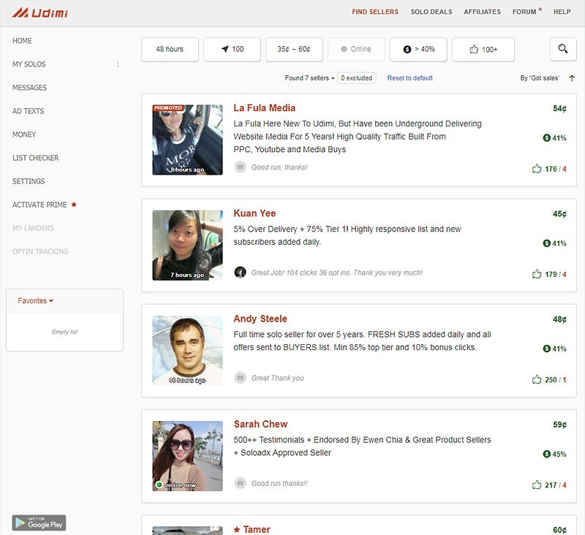Click the star icon next to Tamer
Screen dimensions: 585x535
[236, 529]
